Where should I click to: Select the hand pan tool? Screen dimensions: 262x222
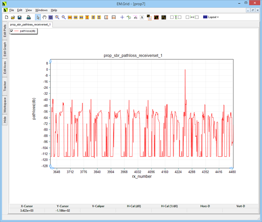pos(44,17)
